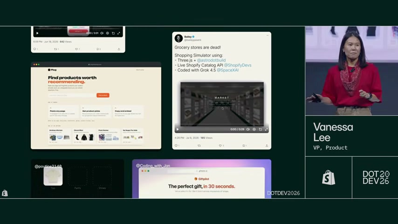This screenshot has width=398, height=224.
Task: Select the empty Shoes slot
Action: pos(102,176)
